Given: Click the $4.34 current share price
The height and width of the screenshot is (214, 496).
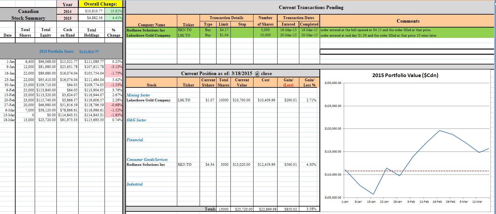Looking at the screenshot, I should click(209, 165).
